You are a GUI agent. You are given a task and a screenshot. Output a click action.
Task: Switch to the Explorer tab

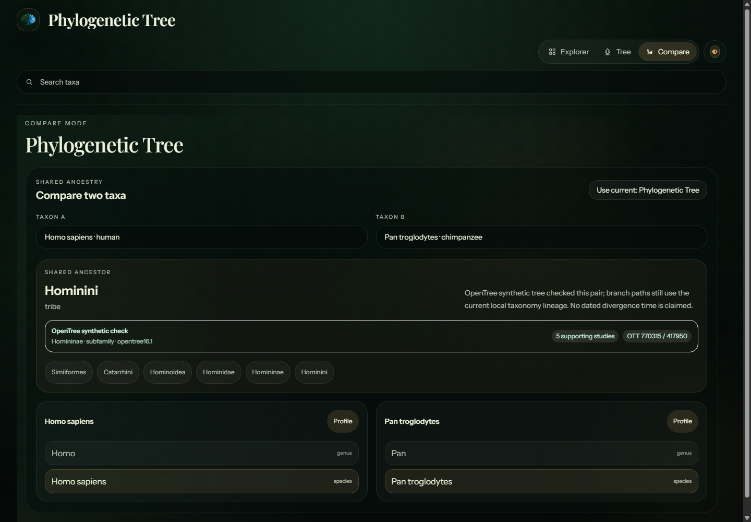tap(568, 52)
